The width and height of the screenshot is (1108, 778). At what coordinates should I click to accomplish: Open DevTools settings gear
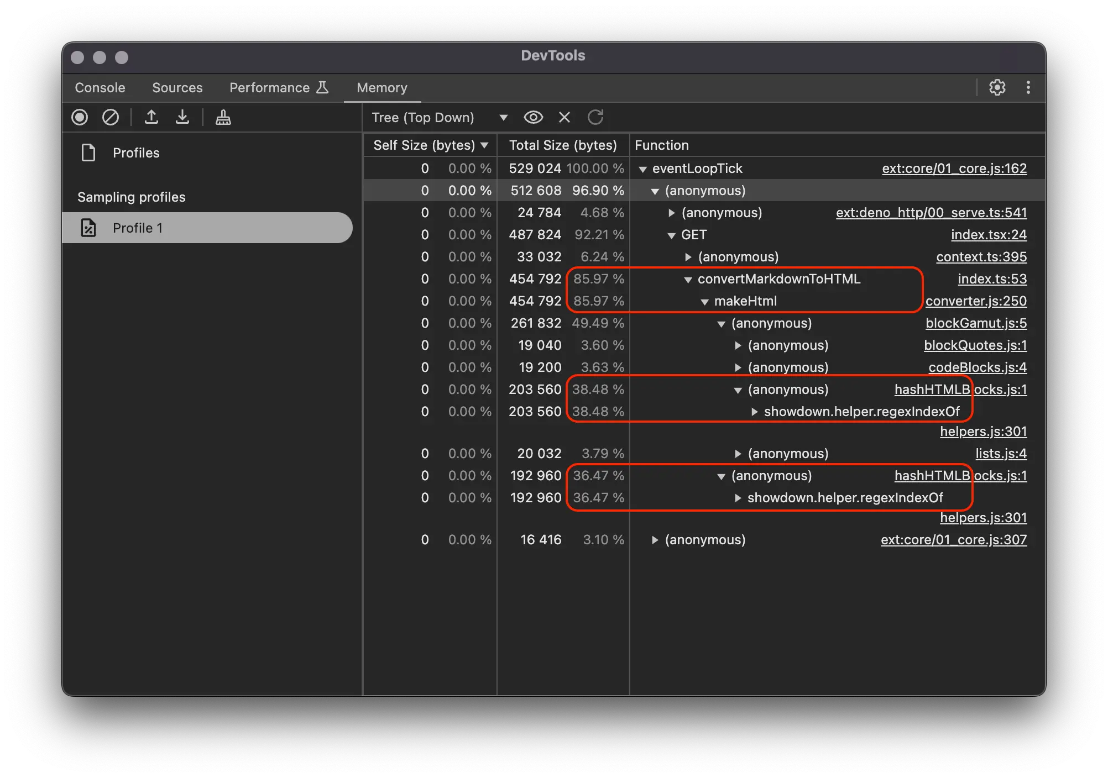pos(997,87)
